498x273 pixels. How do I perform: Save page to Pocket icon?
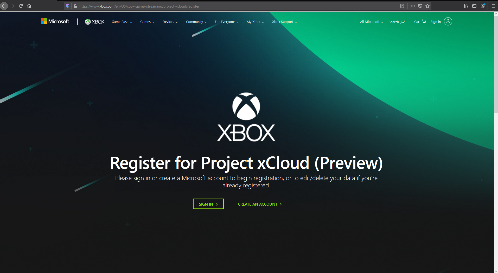[420, 6]
